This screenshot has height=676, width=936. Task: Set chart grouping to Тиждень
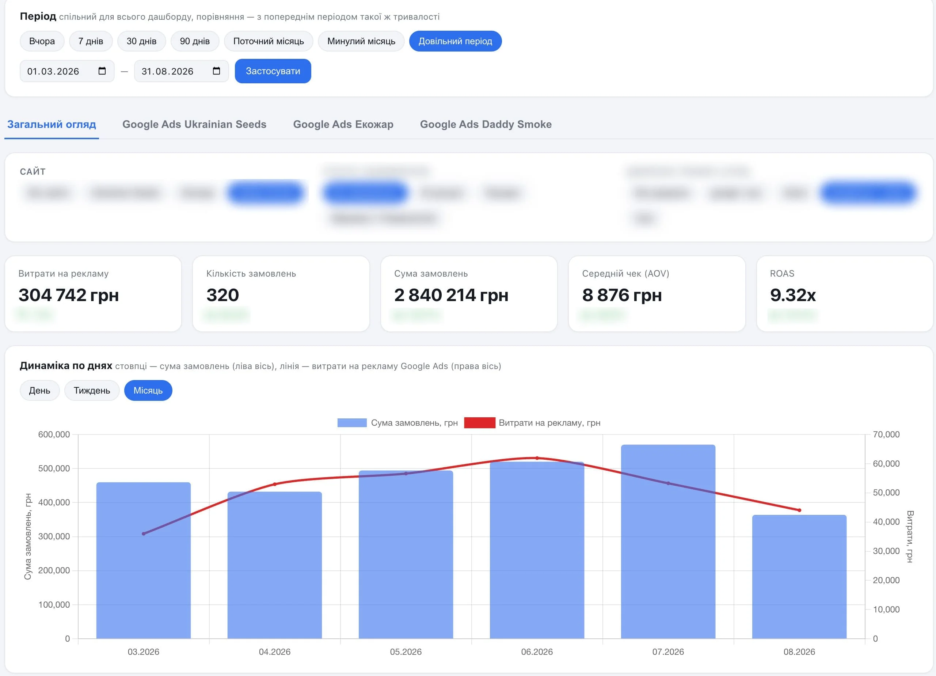(92, 390)
